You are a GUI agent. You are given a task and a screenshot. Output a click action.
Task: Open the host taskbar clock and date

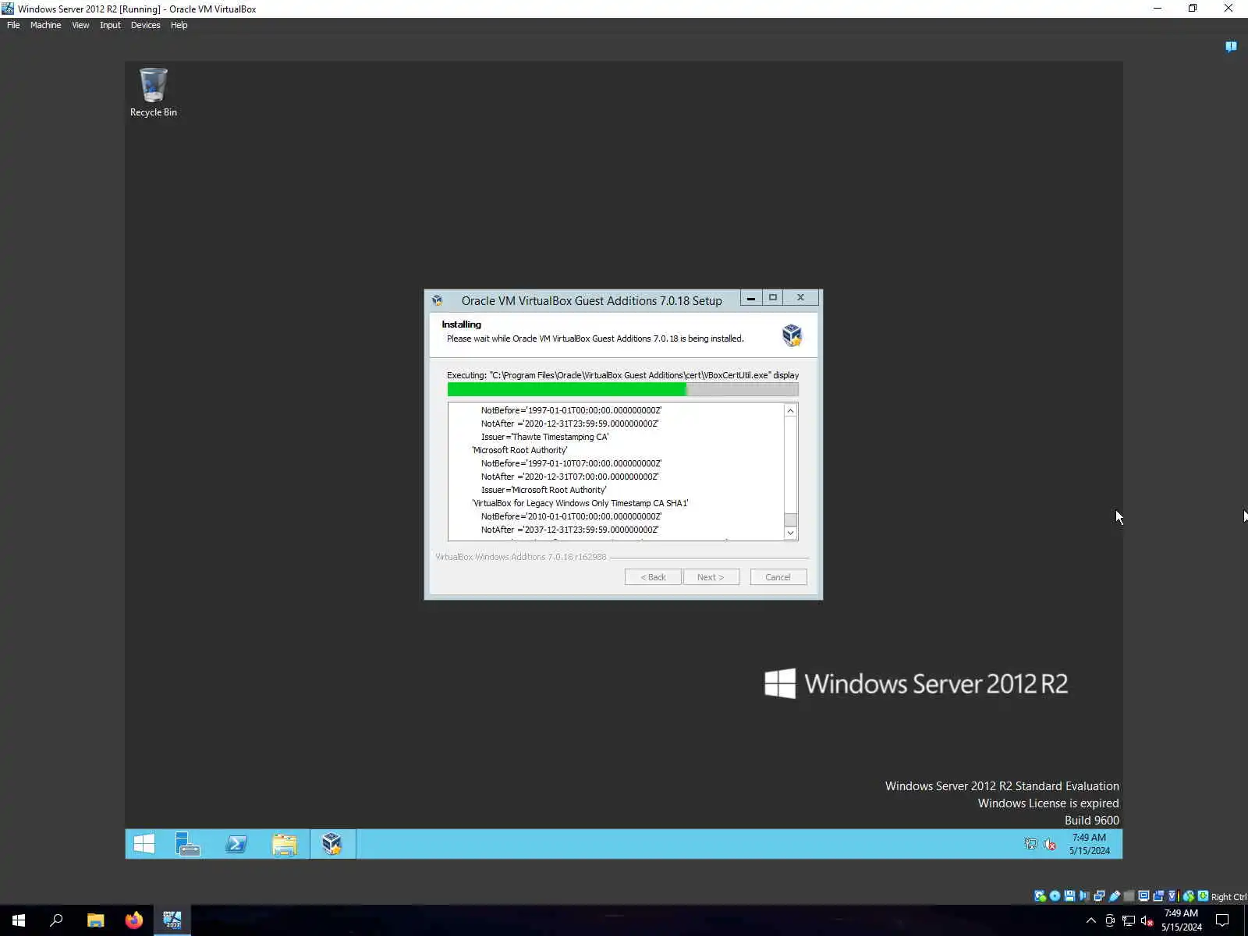pyautogui.click(x=1181, y=920)
